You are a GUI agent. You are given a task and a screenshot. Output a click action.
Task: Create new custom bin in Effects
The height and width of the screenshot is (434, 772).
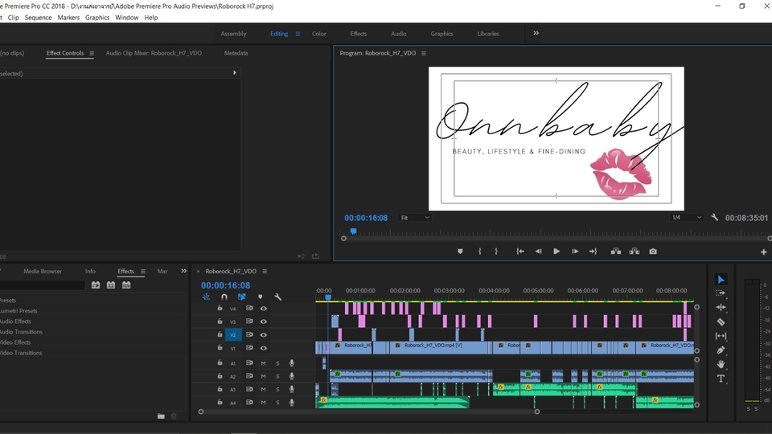[161, 416]
